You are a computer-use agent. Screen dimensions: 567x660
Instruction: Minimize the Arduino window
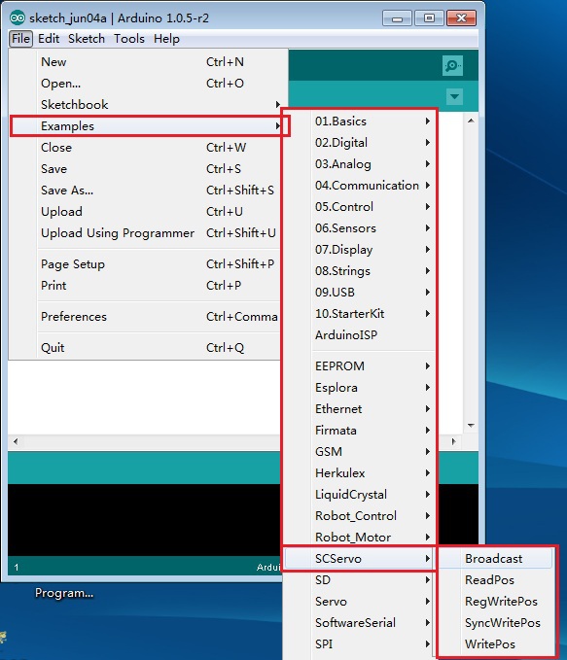coord(397,18)
